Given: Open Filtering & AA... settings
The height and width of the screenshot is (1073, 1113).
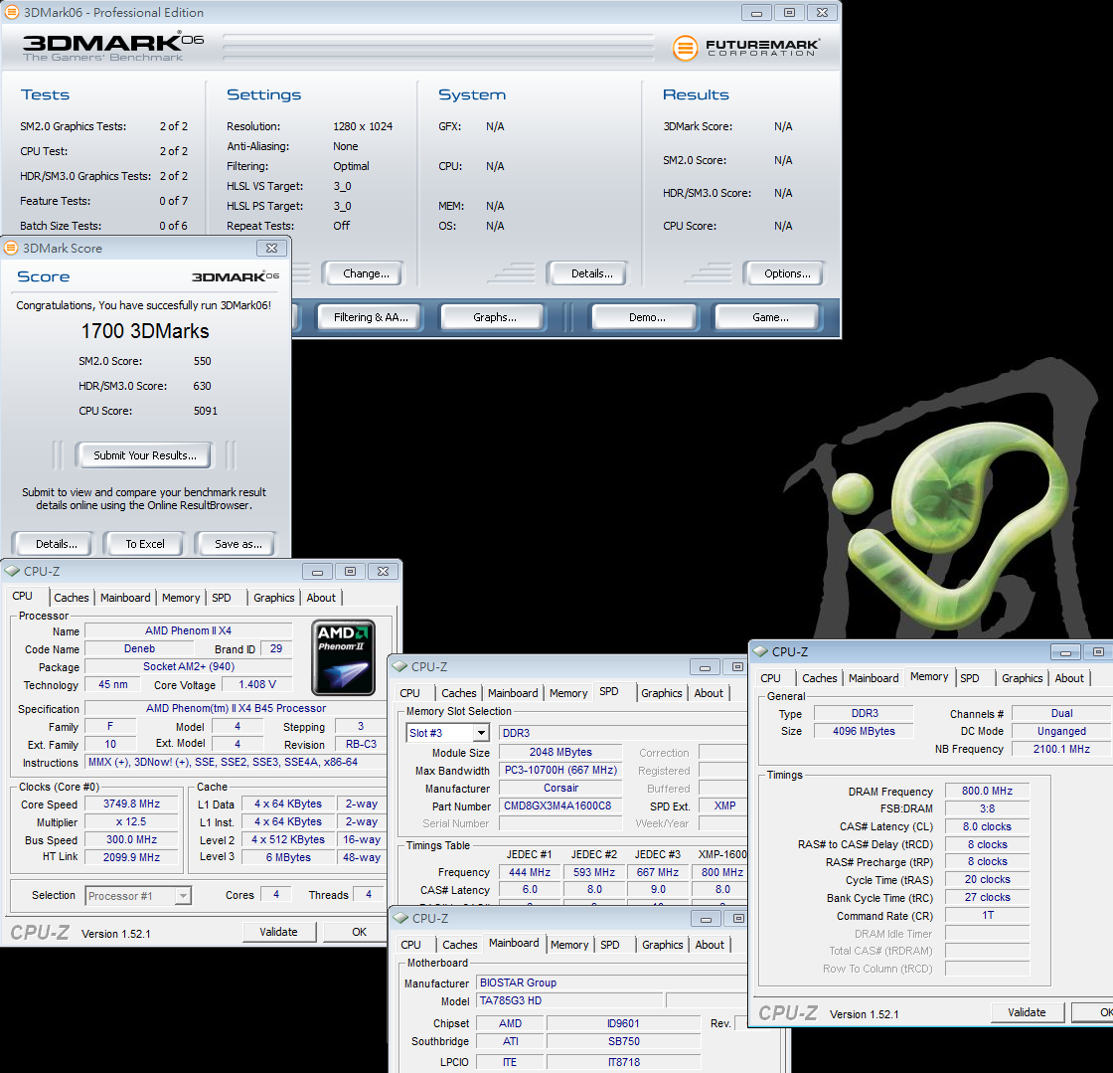Looking at the screenshot, I should click(x=371, y=317).
